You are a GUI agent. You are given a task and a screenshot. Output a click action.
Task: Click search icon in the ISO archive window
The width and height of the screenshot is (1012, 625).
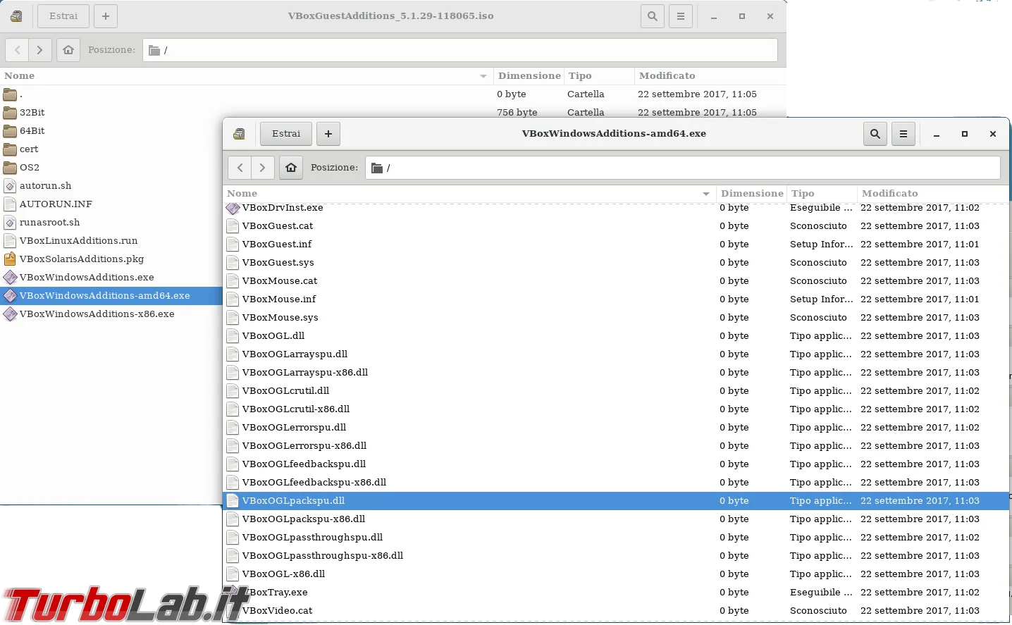click(x=652, y=16)
